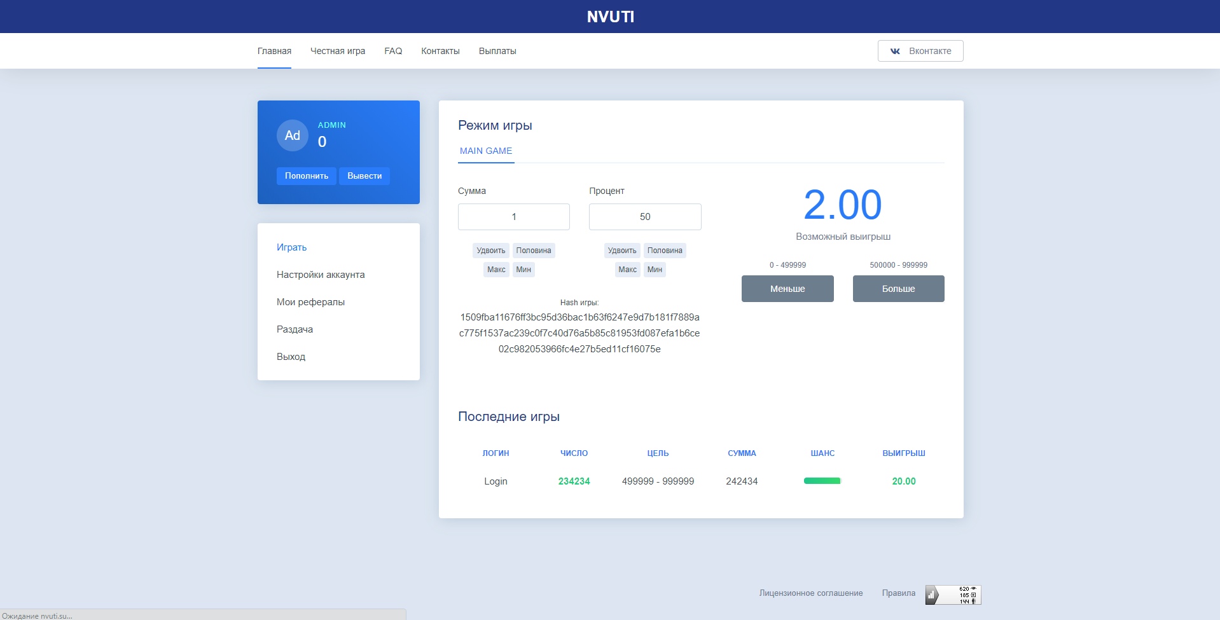Image resolution: width=1220 pixels, height=620 pixels.
Task: Click the ЛОГИН column header
Action: 496,453
